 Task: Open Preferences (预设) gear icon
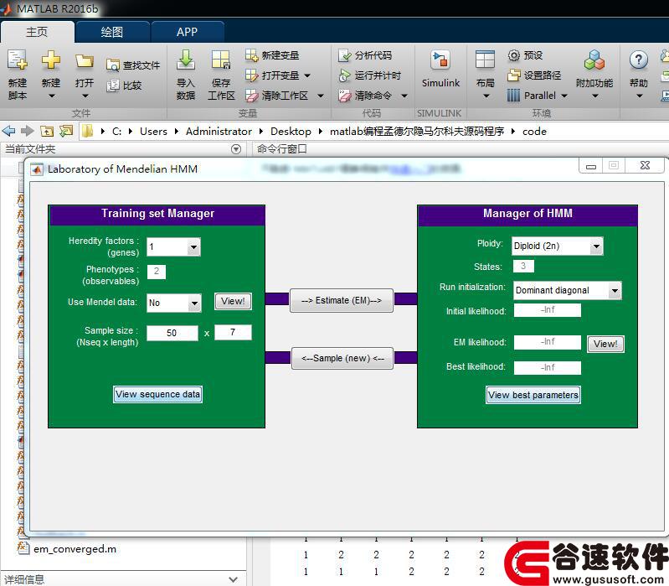[514, 55]
